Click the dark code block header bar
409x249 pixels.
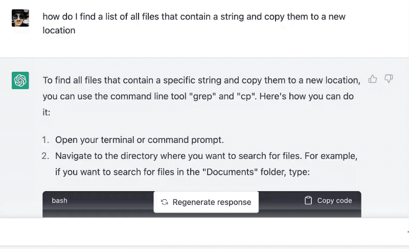point(202,204)
